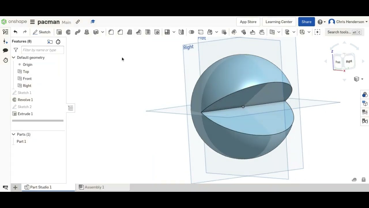Select the Sweep tool
This screenshot has height=208, width=369.
(78, 32)
